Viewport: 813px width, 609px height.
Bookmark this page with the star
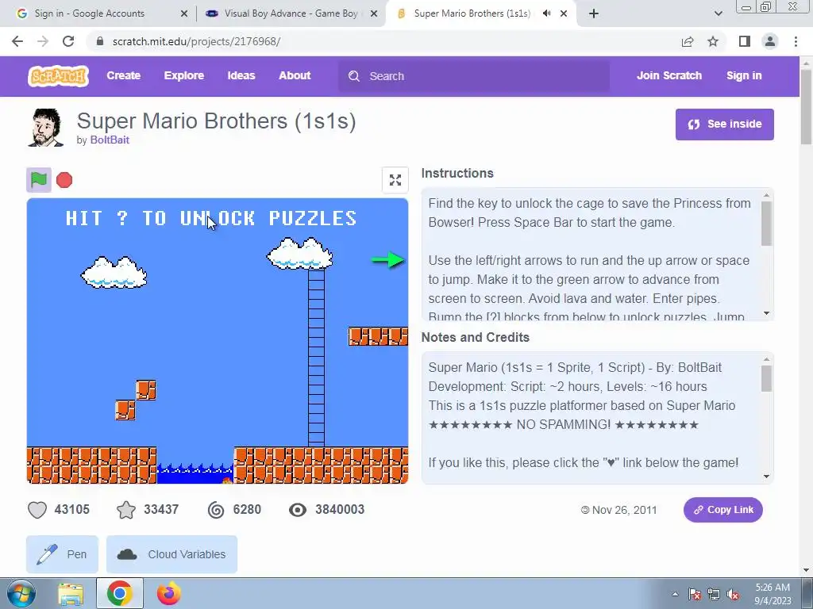tap(713, 41)
